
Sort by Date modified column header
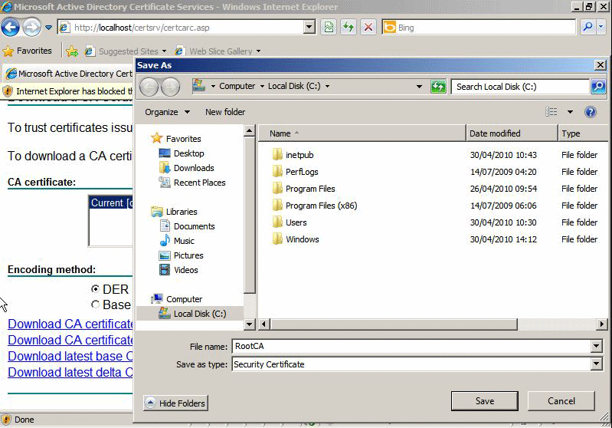pos(512,133)
